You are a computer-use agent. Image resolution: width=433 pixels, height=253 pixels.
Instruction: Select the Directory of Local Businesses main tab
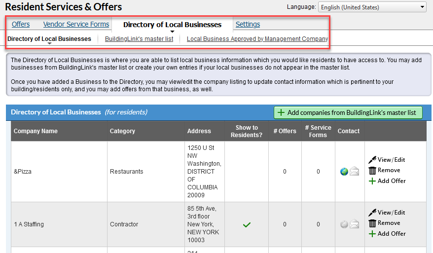(172, 25)
